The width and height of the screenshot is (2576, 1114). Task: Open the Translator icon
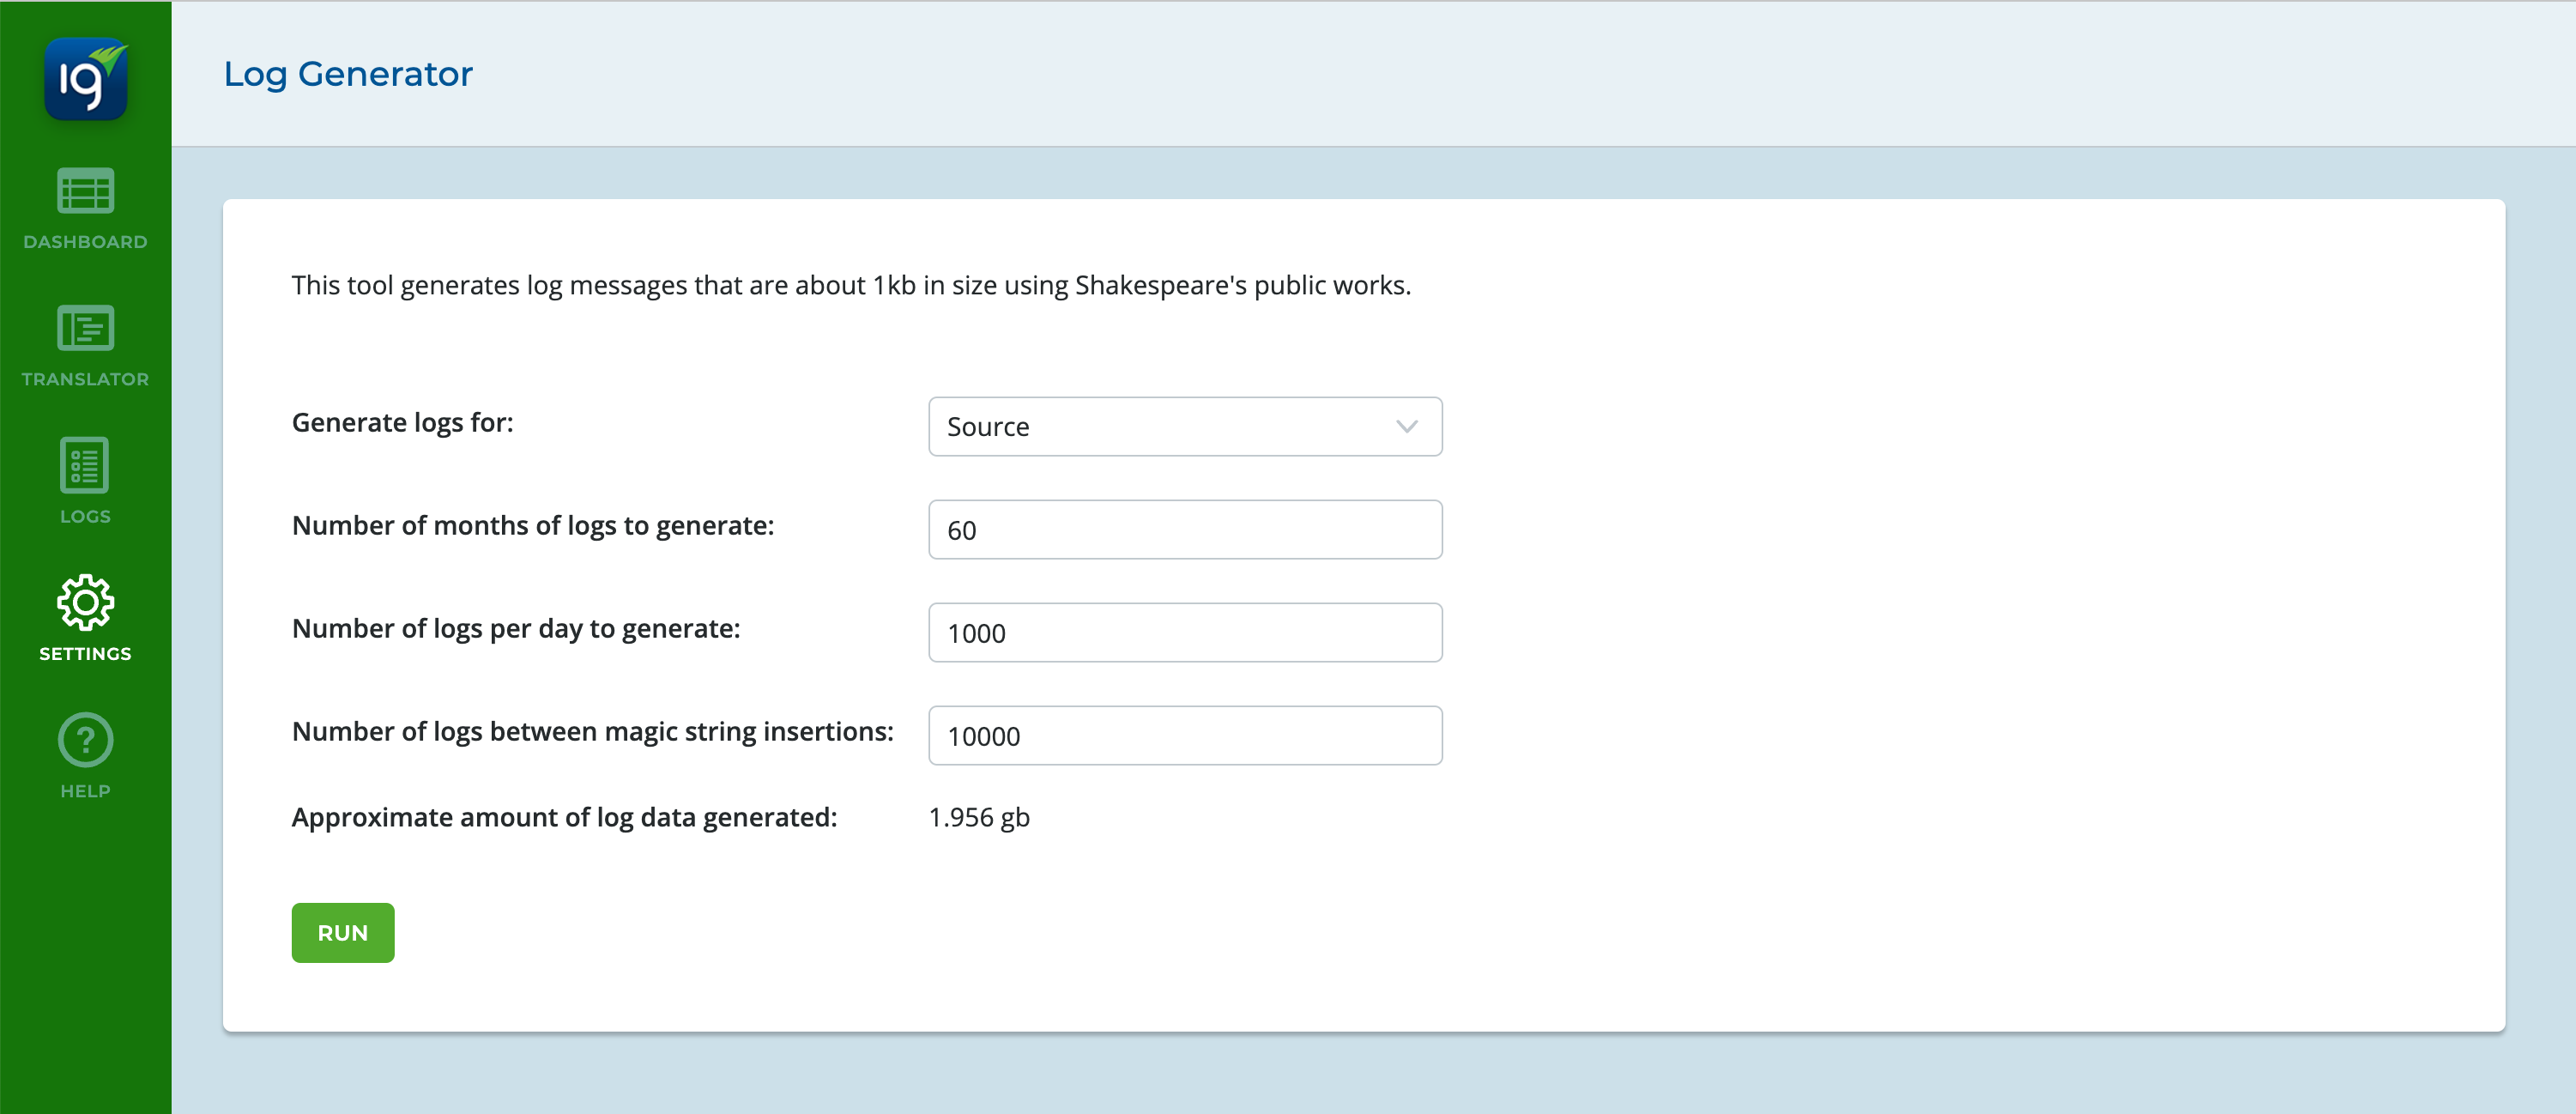[x=86, y=328]
